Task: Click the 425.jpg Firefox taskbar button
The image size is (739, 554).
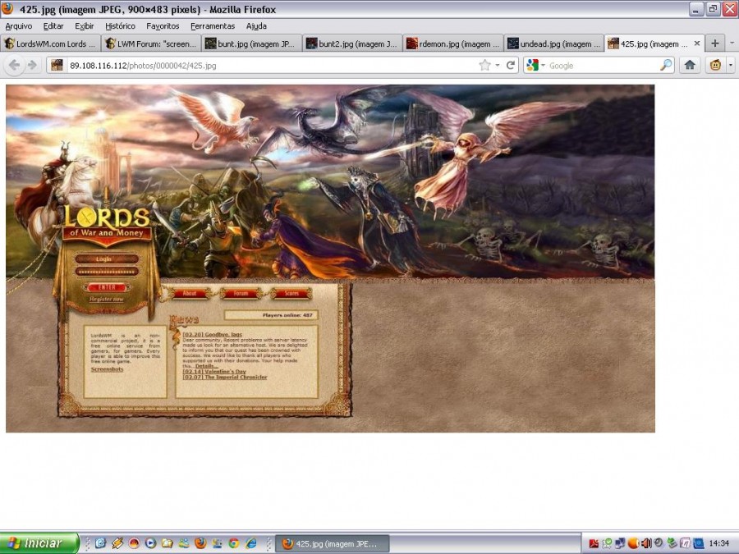Action: (x=333, y=543)
